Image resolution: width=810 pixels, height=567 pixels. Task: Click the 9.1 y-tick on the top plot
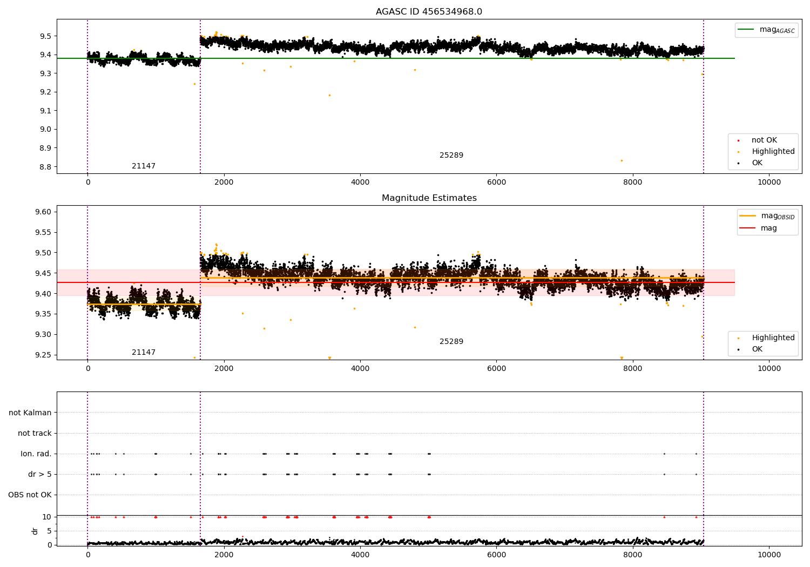46,111
